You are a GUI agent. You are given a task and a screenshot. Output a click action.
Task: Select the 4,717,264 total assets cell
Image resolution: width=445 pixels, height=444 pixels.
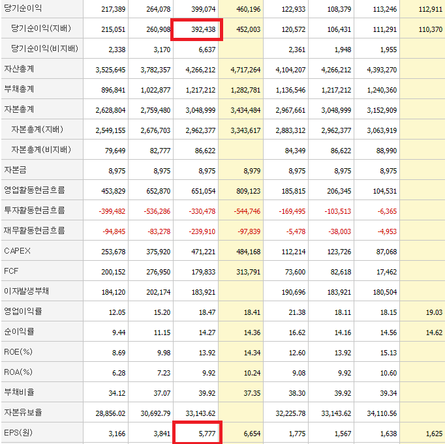245,70
